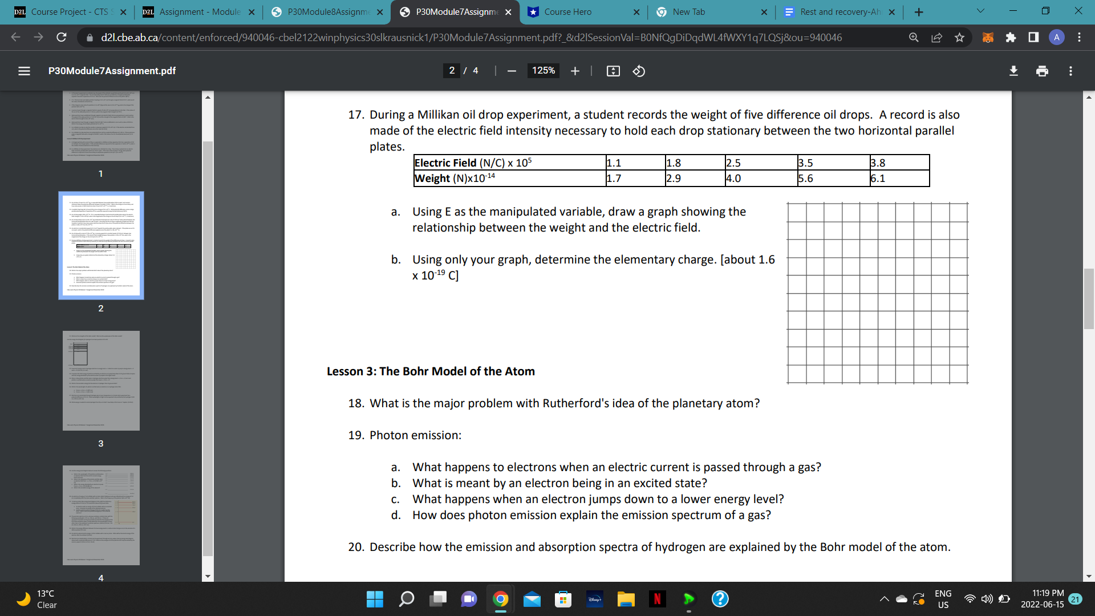The image size is (1095, 616).
Task: Zoom in on the PDF with plus icon
Action: tap(575, 71)
